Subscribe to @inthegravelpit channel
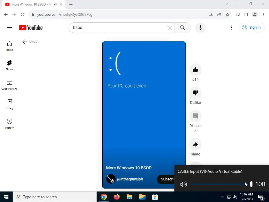Viewport: 269px width, 202px height. click(166, 179)
